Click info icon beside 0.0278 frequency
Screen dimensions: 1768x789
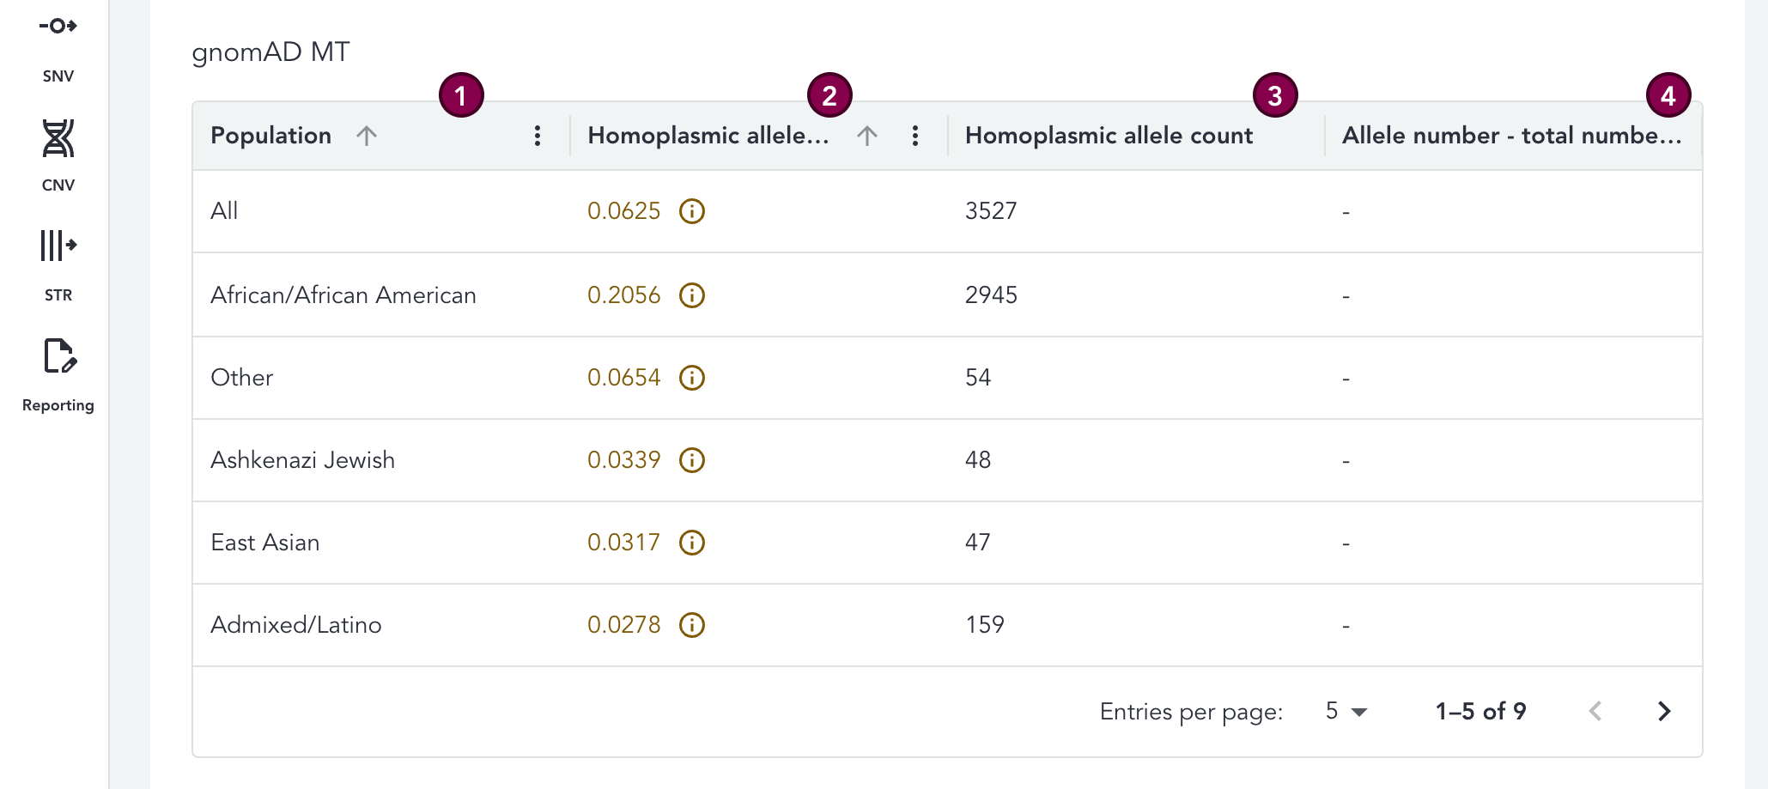pyautogui.click(x=691, y=625)
